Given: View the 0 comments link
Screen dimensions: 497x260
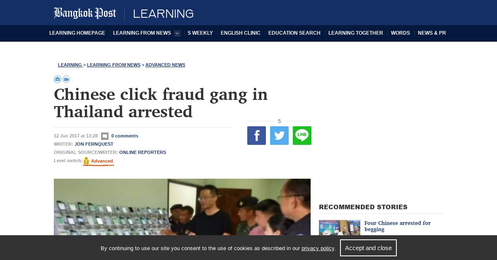Looking at the screenshot, I should pyautogui.click(x=125, y=136).
